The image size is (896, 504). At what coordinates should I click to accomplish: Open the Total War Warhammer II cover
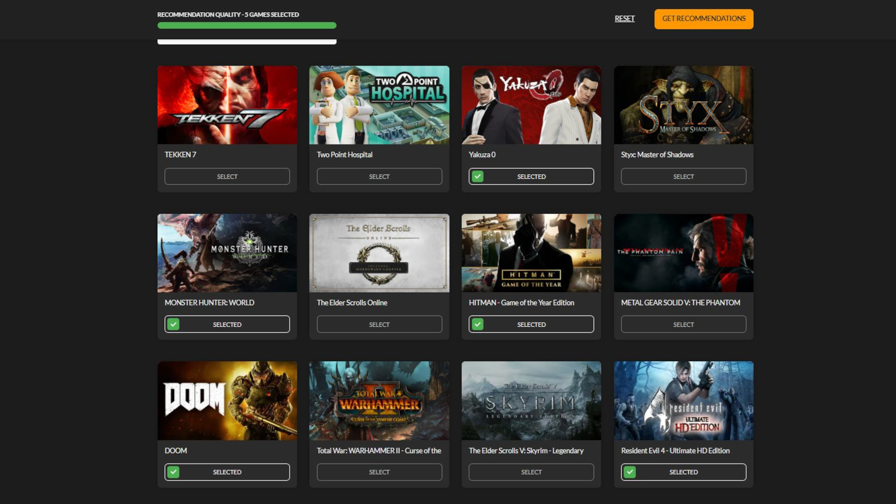coord(379,401)
